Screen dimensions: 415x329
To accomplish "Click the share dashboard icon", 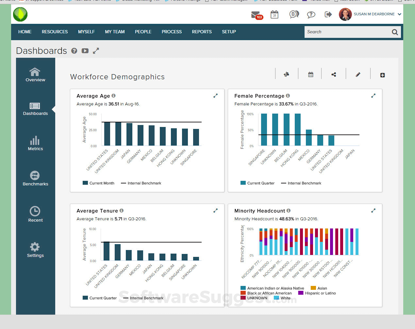I will pos(334,75).
